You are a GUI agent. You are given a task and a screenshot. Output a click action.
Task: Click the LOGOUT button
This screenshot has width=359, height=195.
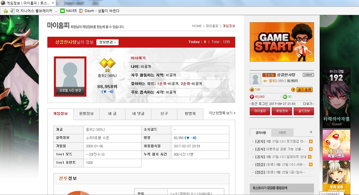click(308, 75)
